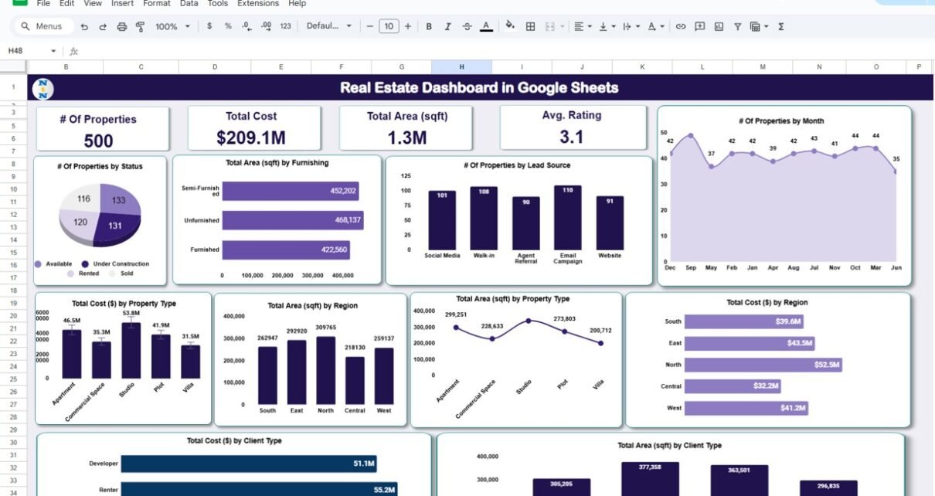Click the Functions sigma icon
935x496 pixels.
[781, 26]
